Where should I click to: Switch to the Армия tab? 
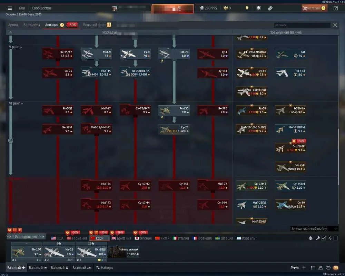pos(13,25)
